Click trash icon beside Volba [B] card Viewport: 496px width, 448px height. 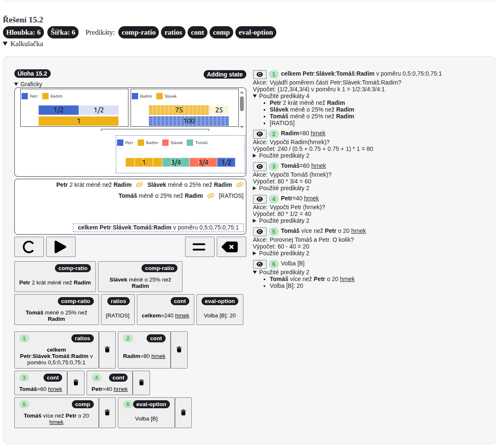[183, 412]
